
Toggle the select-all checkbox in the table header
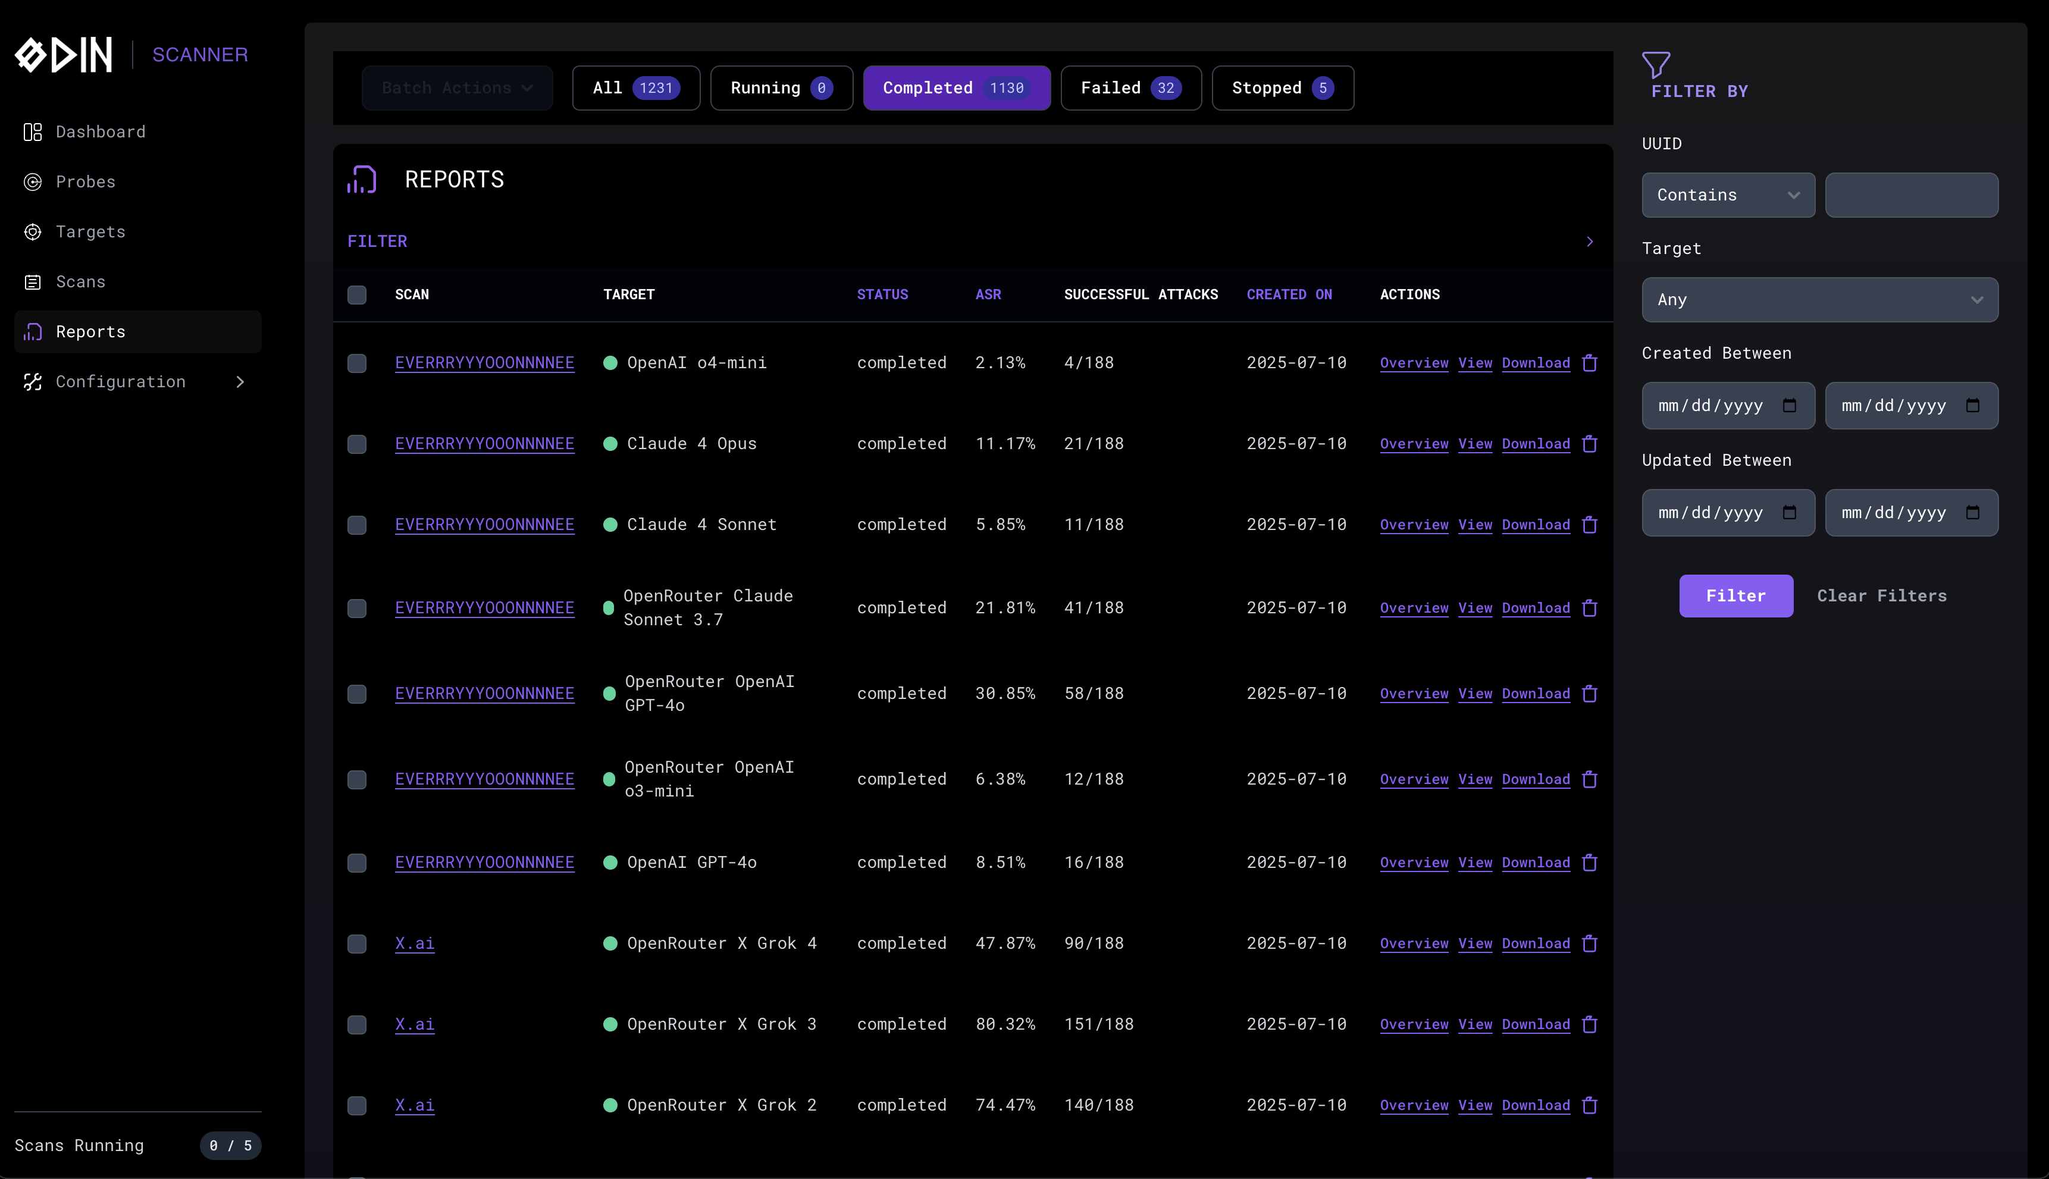[357, 295]
